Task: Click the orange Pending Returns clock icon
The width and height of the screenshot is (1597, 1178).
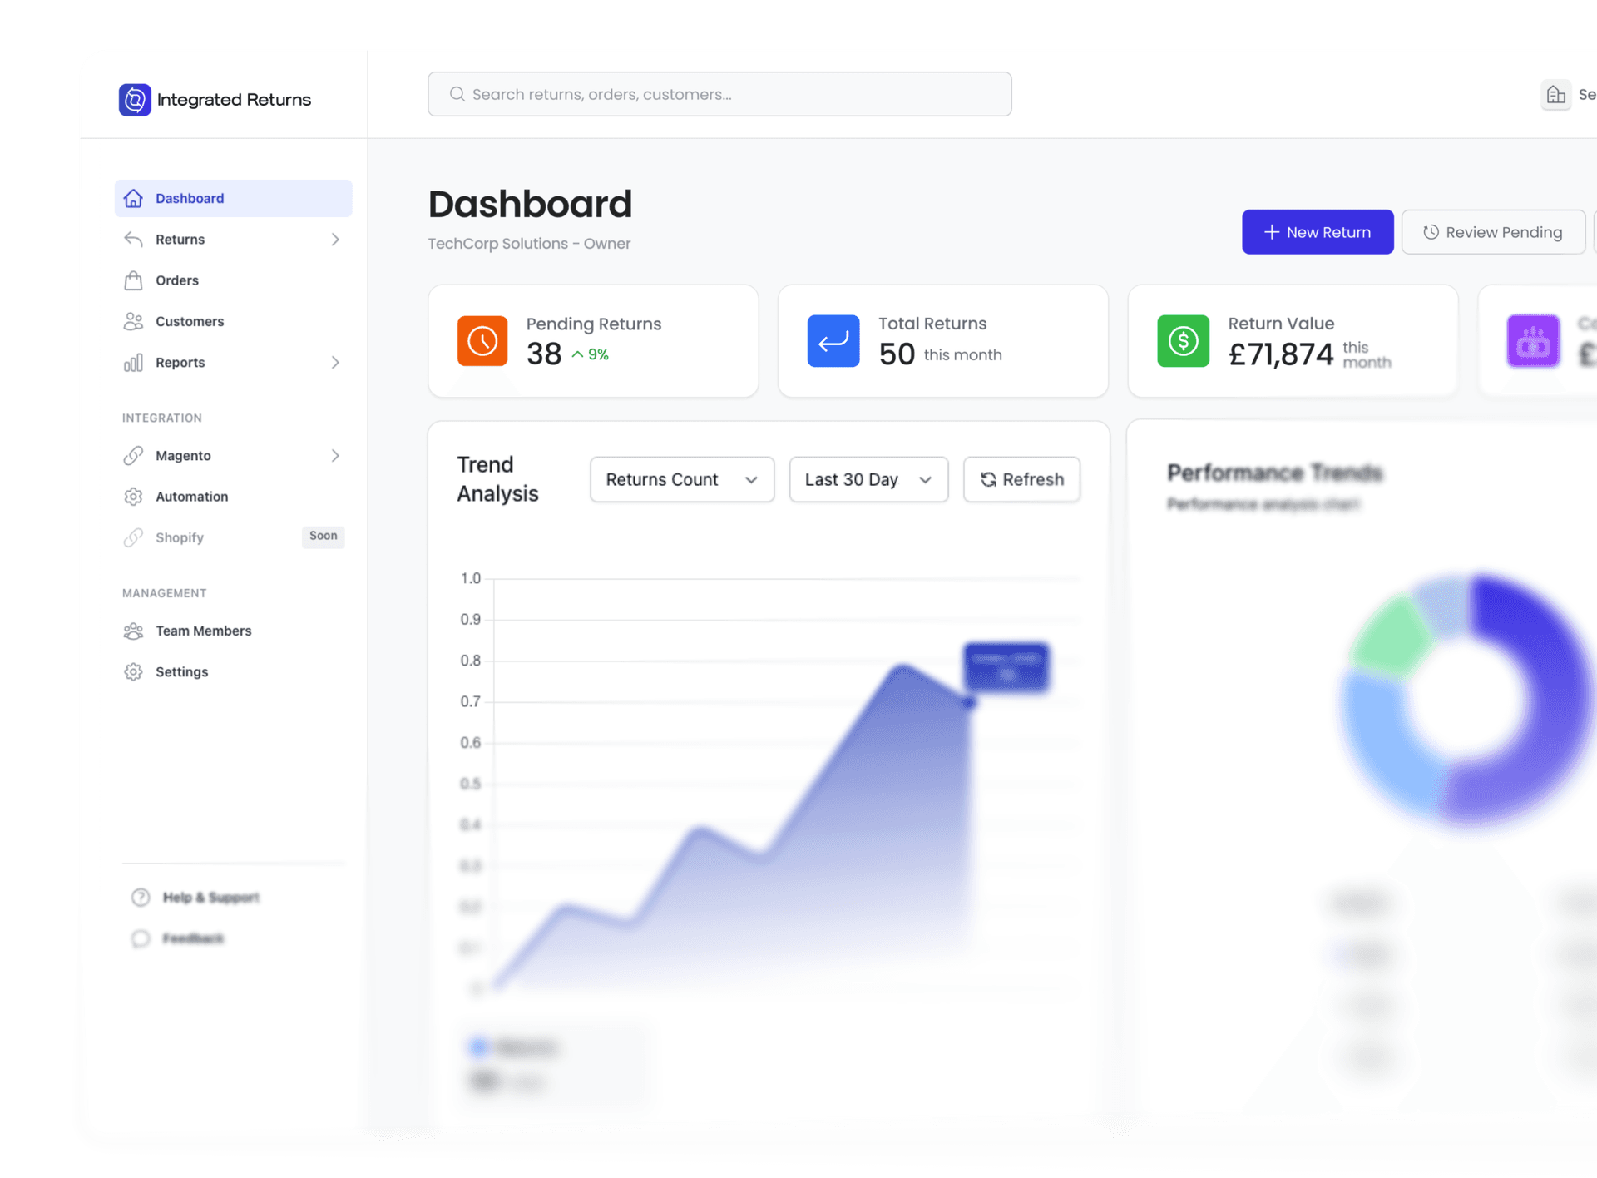Action: (482, 341)
